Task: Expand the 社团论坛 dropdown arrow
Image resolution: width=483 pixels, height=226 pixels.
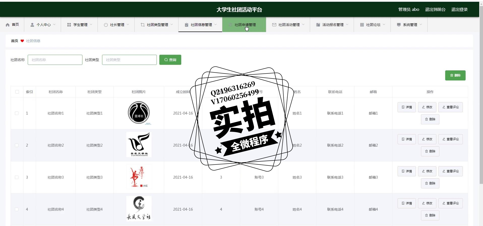Action: [384, 24]
